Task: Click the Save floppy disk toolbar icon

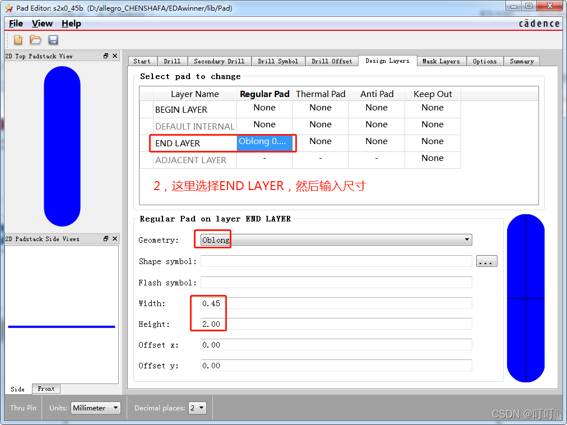Action: pos(53,40)
